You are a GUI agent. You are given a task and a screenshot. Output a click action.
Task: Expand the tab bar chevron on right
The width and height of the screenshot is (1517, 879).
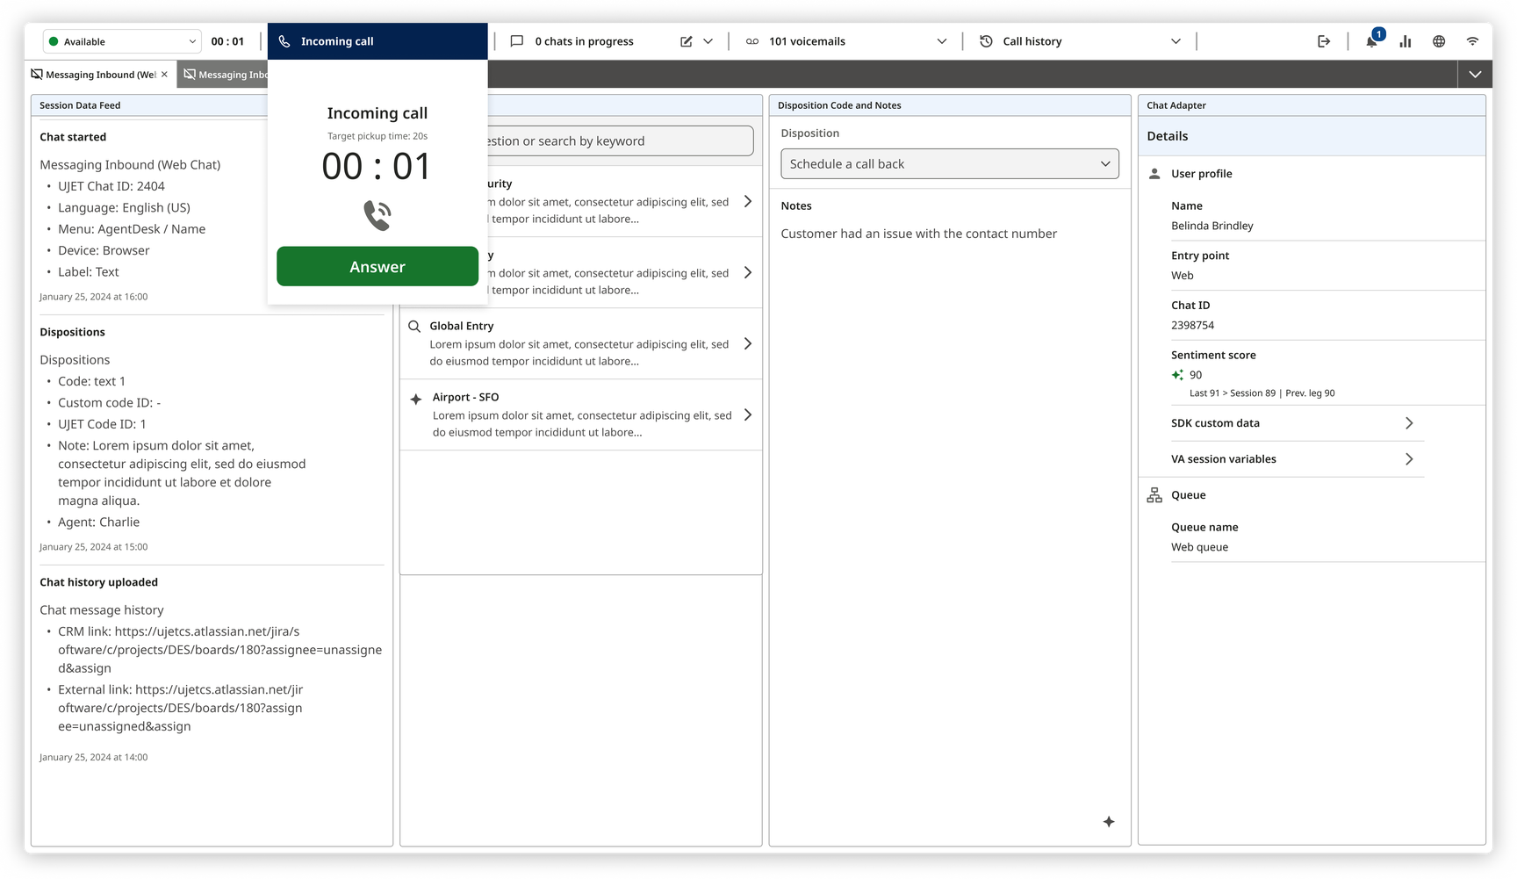[x=1476, y=75]
